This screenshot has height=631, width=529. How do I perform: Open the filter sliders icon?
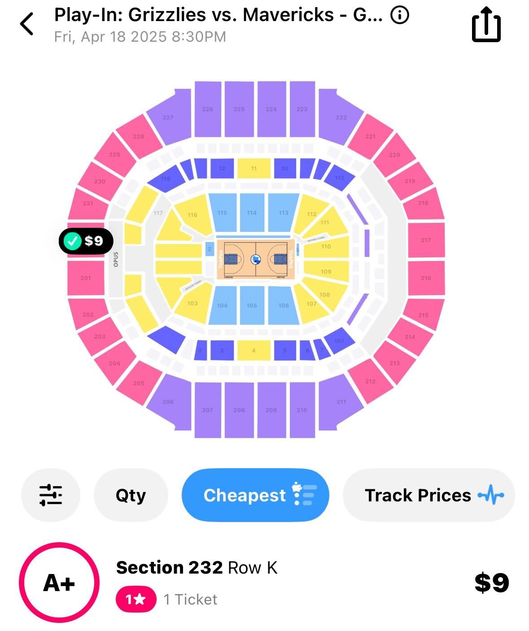tap(51, 495)
